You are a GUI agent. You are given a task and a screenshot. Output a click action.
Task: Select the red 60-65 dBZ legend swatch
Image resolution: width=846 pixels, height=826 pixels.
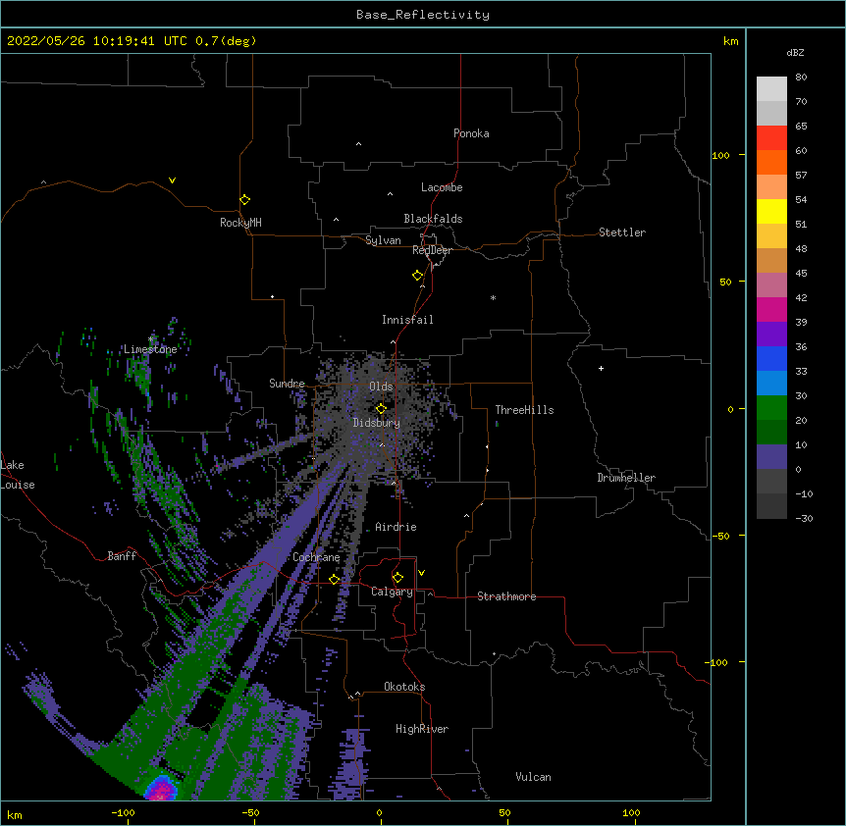tap(771, 137)
